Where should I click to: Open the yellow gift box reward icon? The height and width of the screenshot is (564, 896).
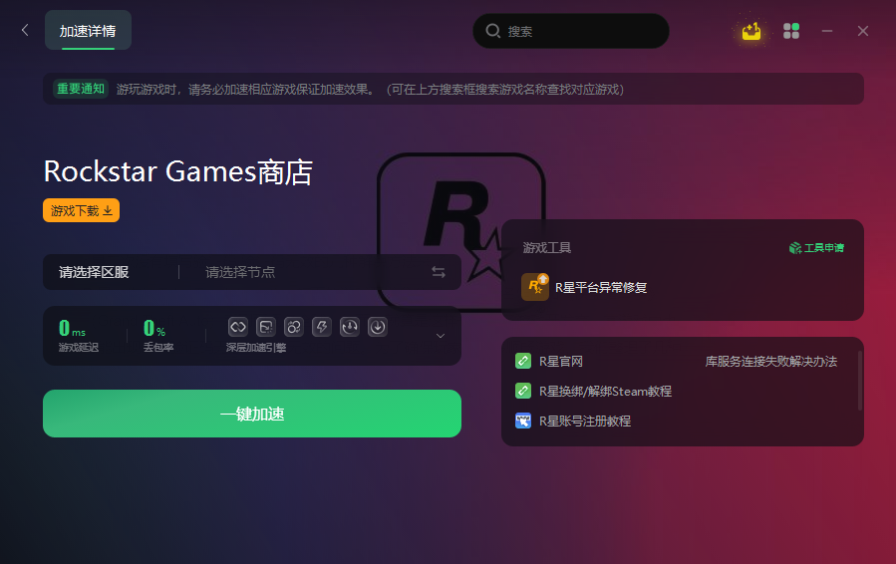(751, 31)
